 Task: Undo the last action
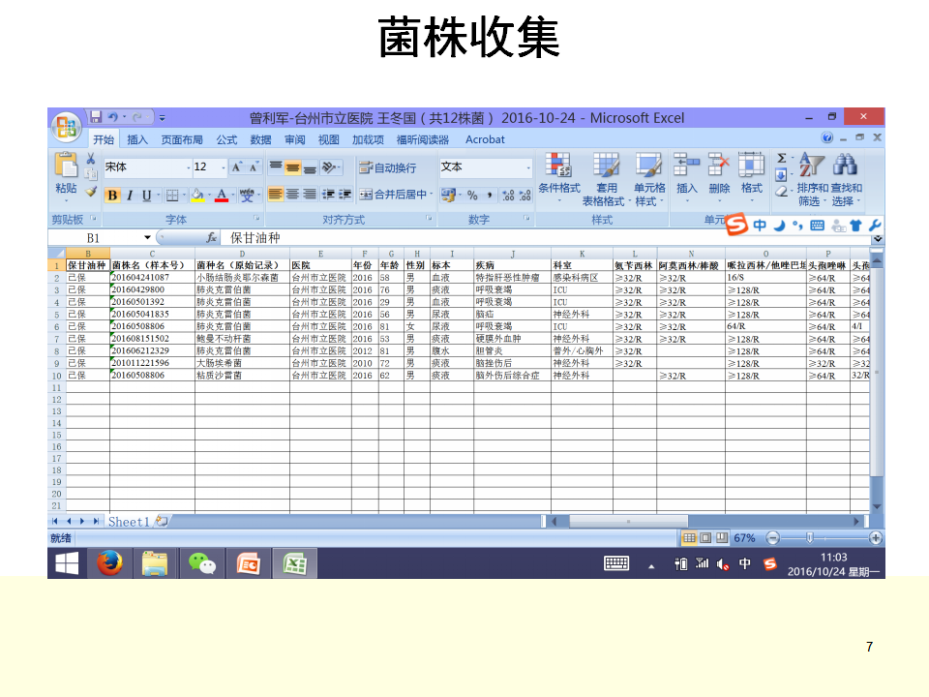click(112, 117)
